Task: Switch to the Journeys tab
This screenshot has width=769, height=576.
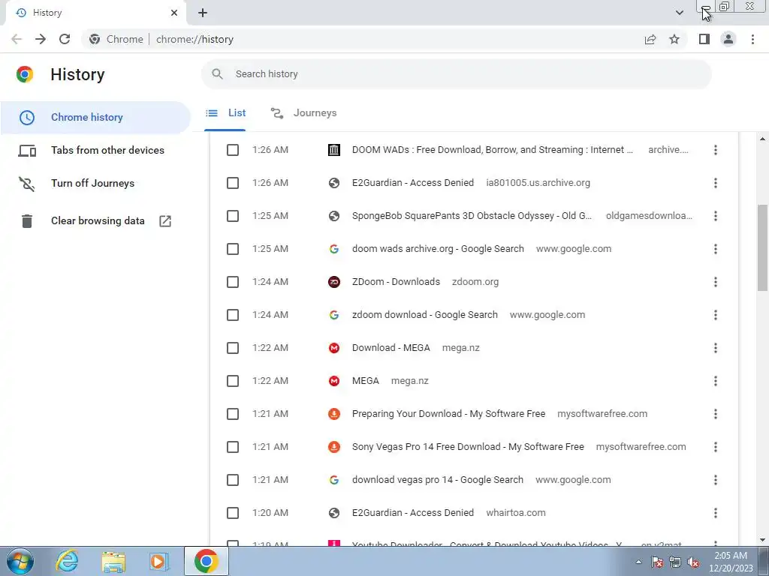Action: point(303,113)
